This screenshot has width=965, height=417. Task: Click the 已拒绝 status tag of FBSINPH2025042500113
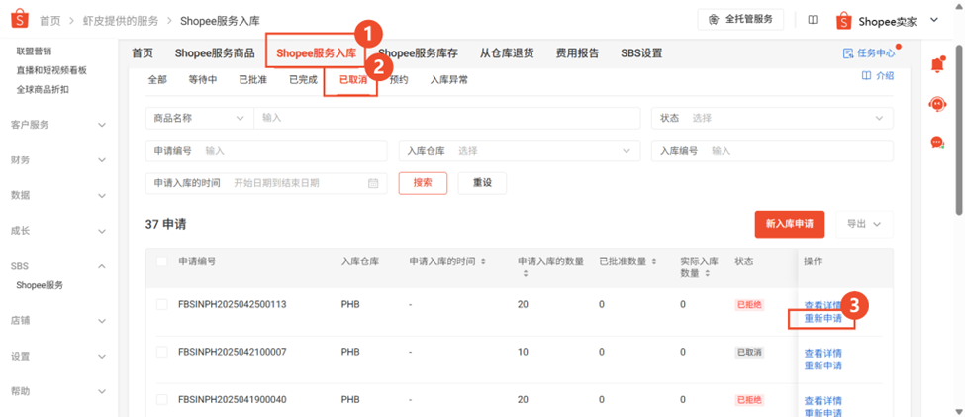tap(749, 305)
